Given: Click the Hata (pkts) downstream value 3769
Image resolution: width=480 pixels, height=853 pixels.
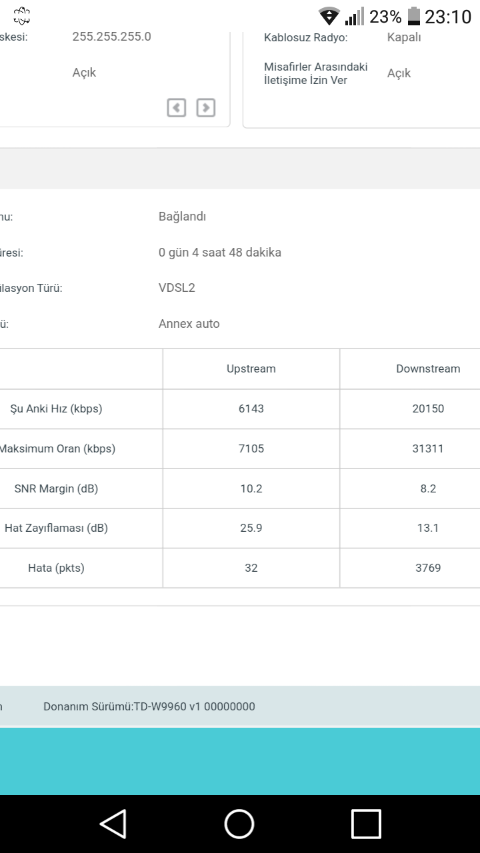Looking at the screenshot, I should tap(428, 568).
